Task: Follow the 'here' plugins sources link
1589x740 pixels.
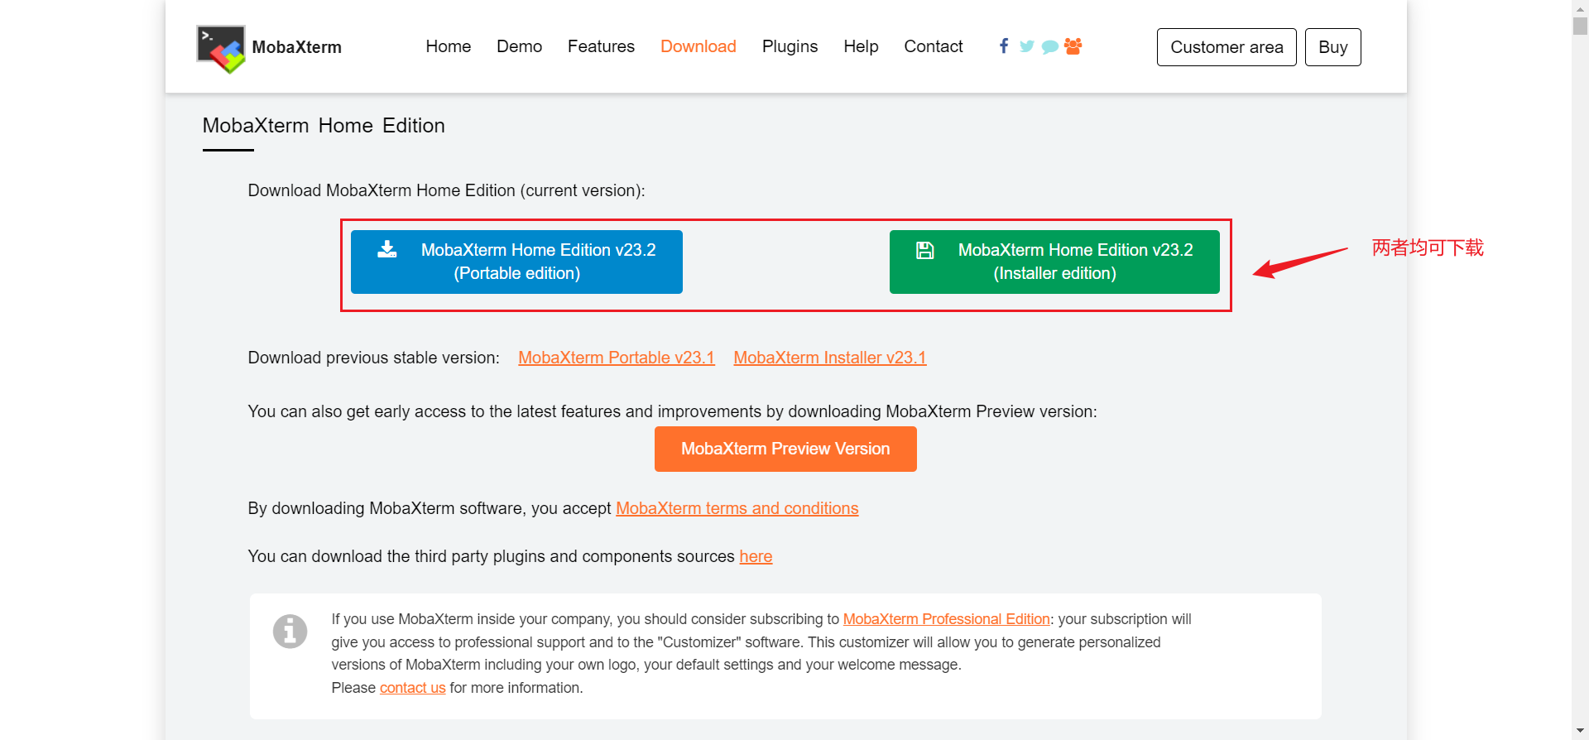Action: pyautogui.click(x=756, y=556)
